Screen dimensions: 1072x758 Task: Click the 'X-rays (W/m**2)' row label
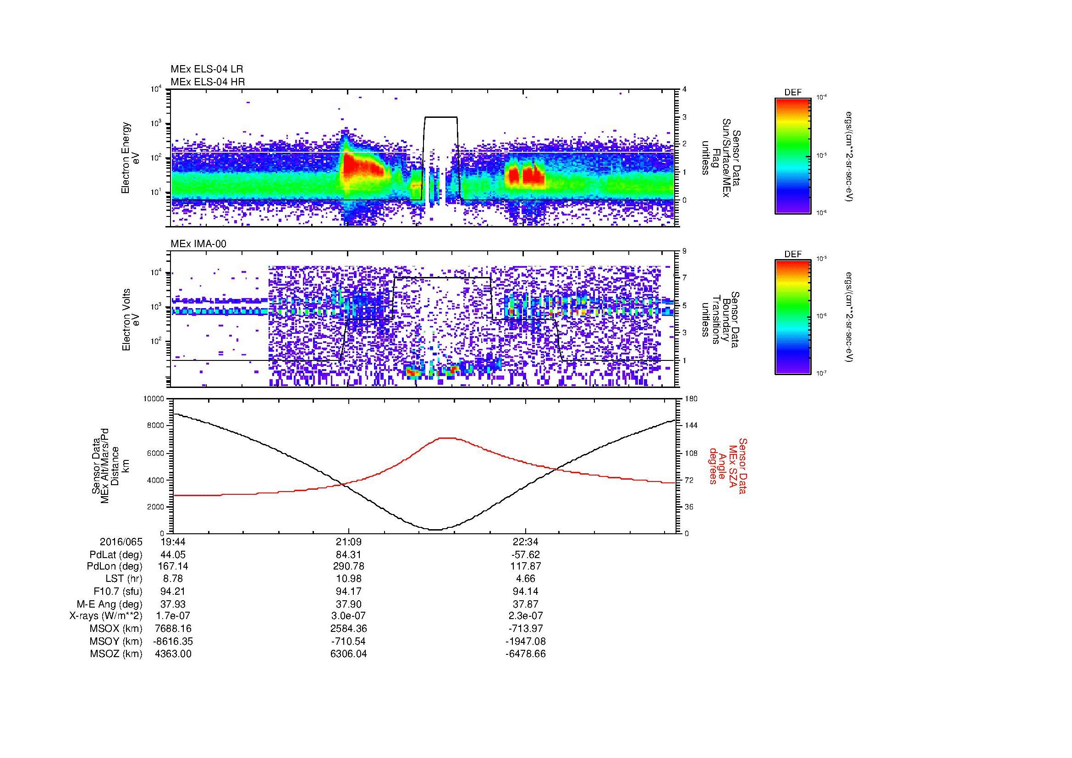point(106,616)
